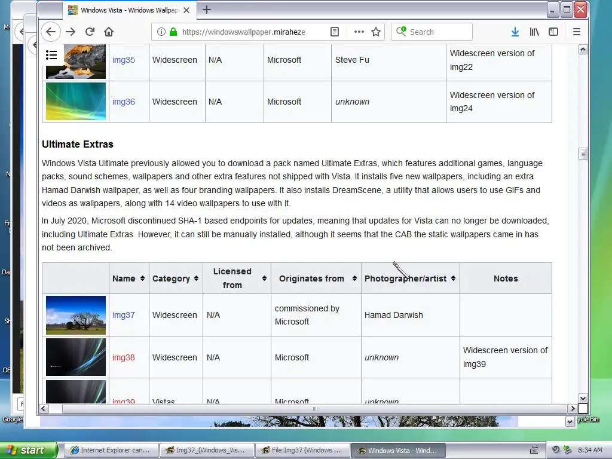Click the keyboard icon on taskbar
This screenshot has height=459, width=612.
pos(534,451)
